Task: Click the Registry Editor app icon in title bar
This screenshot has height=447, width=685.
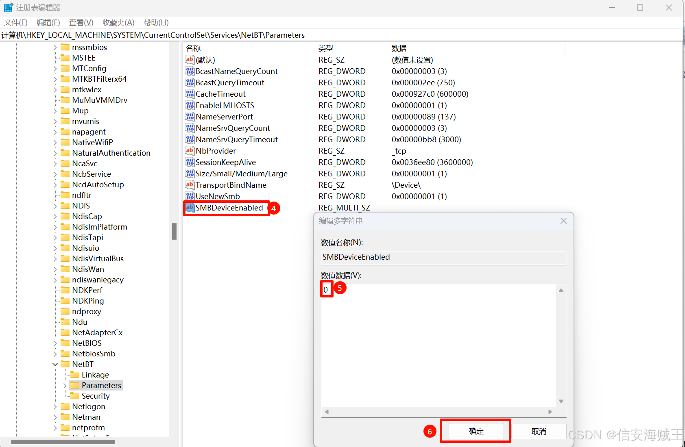Action: 8,8
